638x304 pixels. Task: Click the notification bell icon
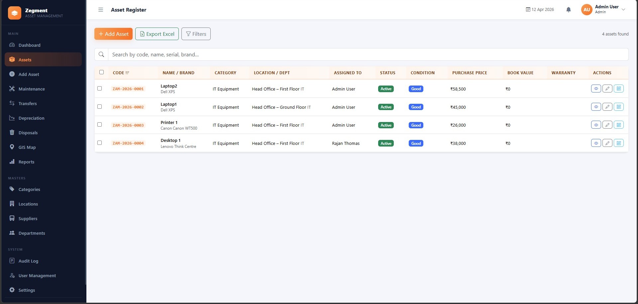(x=568, y=10)
